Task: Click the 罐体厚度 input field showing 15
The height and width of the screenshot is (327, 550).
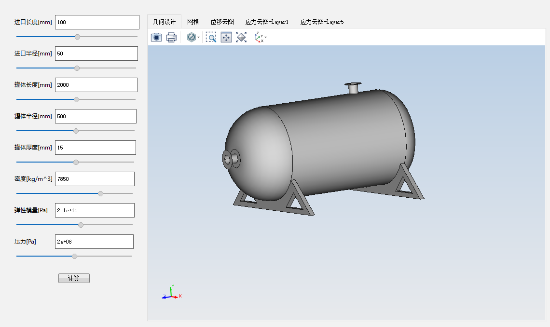Action: pos(96,148)
